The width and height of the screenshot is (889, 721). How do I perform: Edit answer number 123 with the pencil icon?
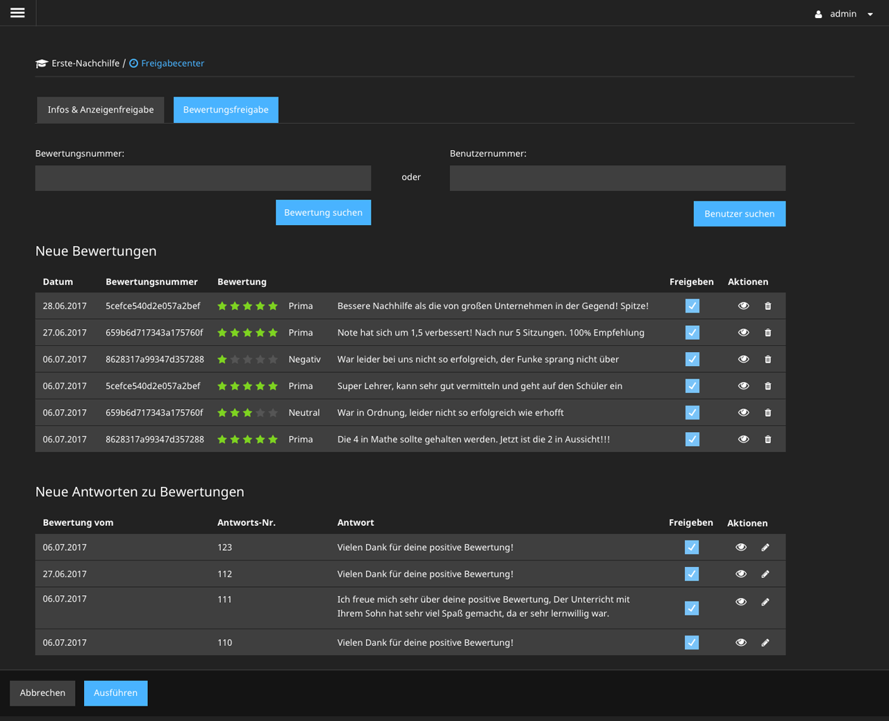click(x=765, y=547)
